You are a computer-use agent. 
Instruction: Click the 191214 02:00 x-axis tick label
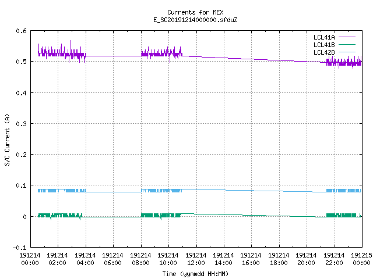coord(58,259)
